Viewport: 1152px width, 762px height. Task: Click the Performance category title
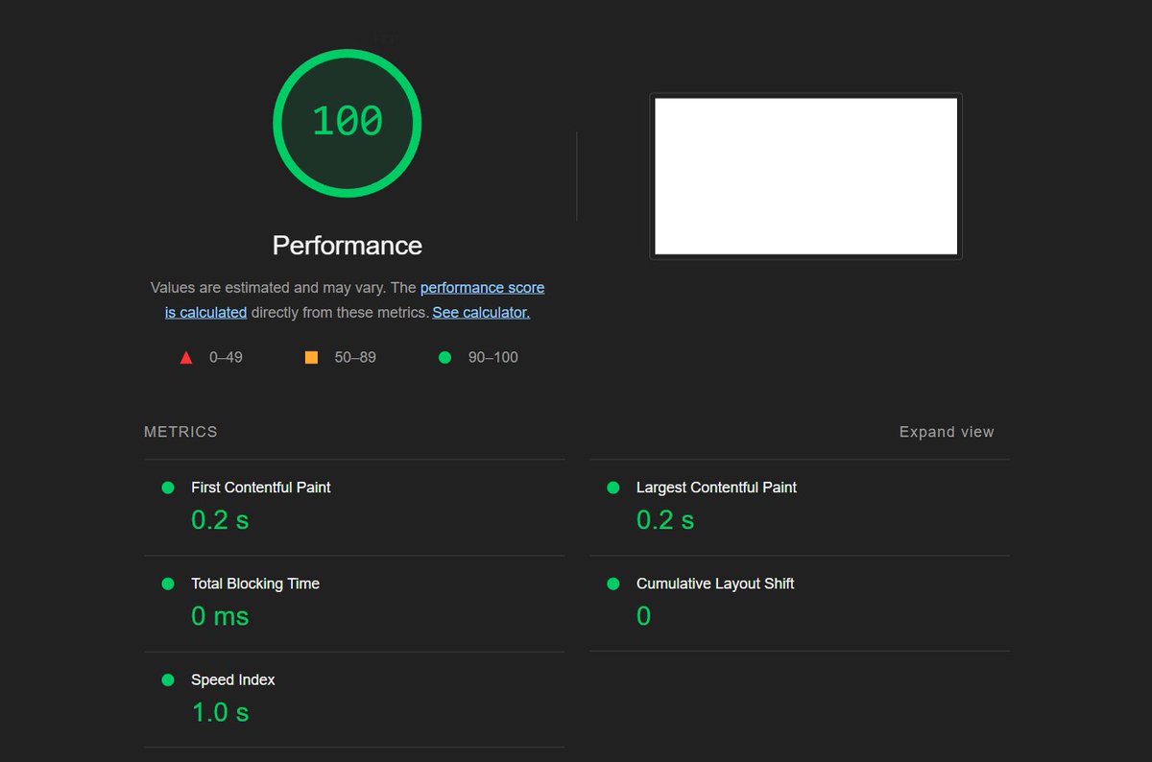tap(348, 246)
